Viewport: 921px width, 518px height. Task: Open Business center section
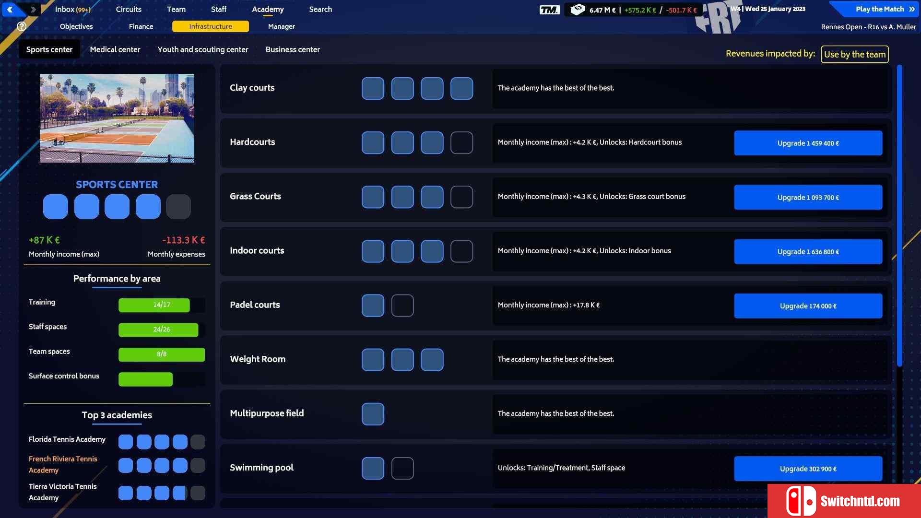[x=293, y=49]
